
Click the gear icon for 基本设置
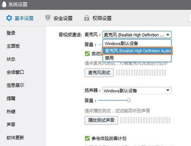[9, 18]
